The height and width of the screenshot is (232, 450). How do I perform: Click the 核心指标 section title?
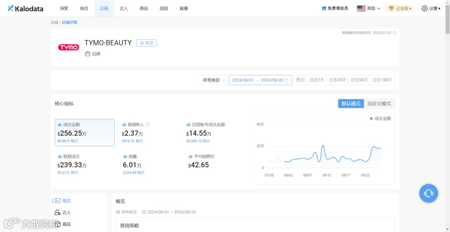tap(64, 104)
